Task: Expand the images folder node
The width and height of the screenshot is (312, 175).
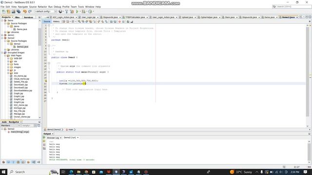Action: (x=8, y=67)
